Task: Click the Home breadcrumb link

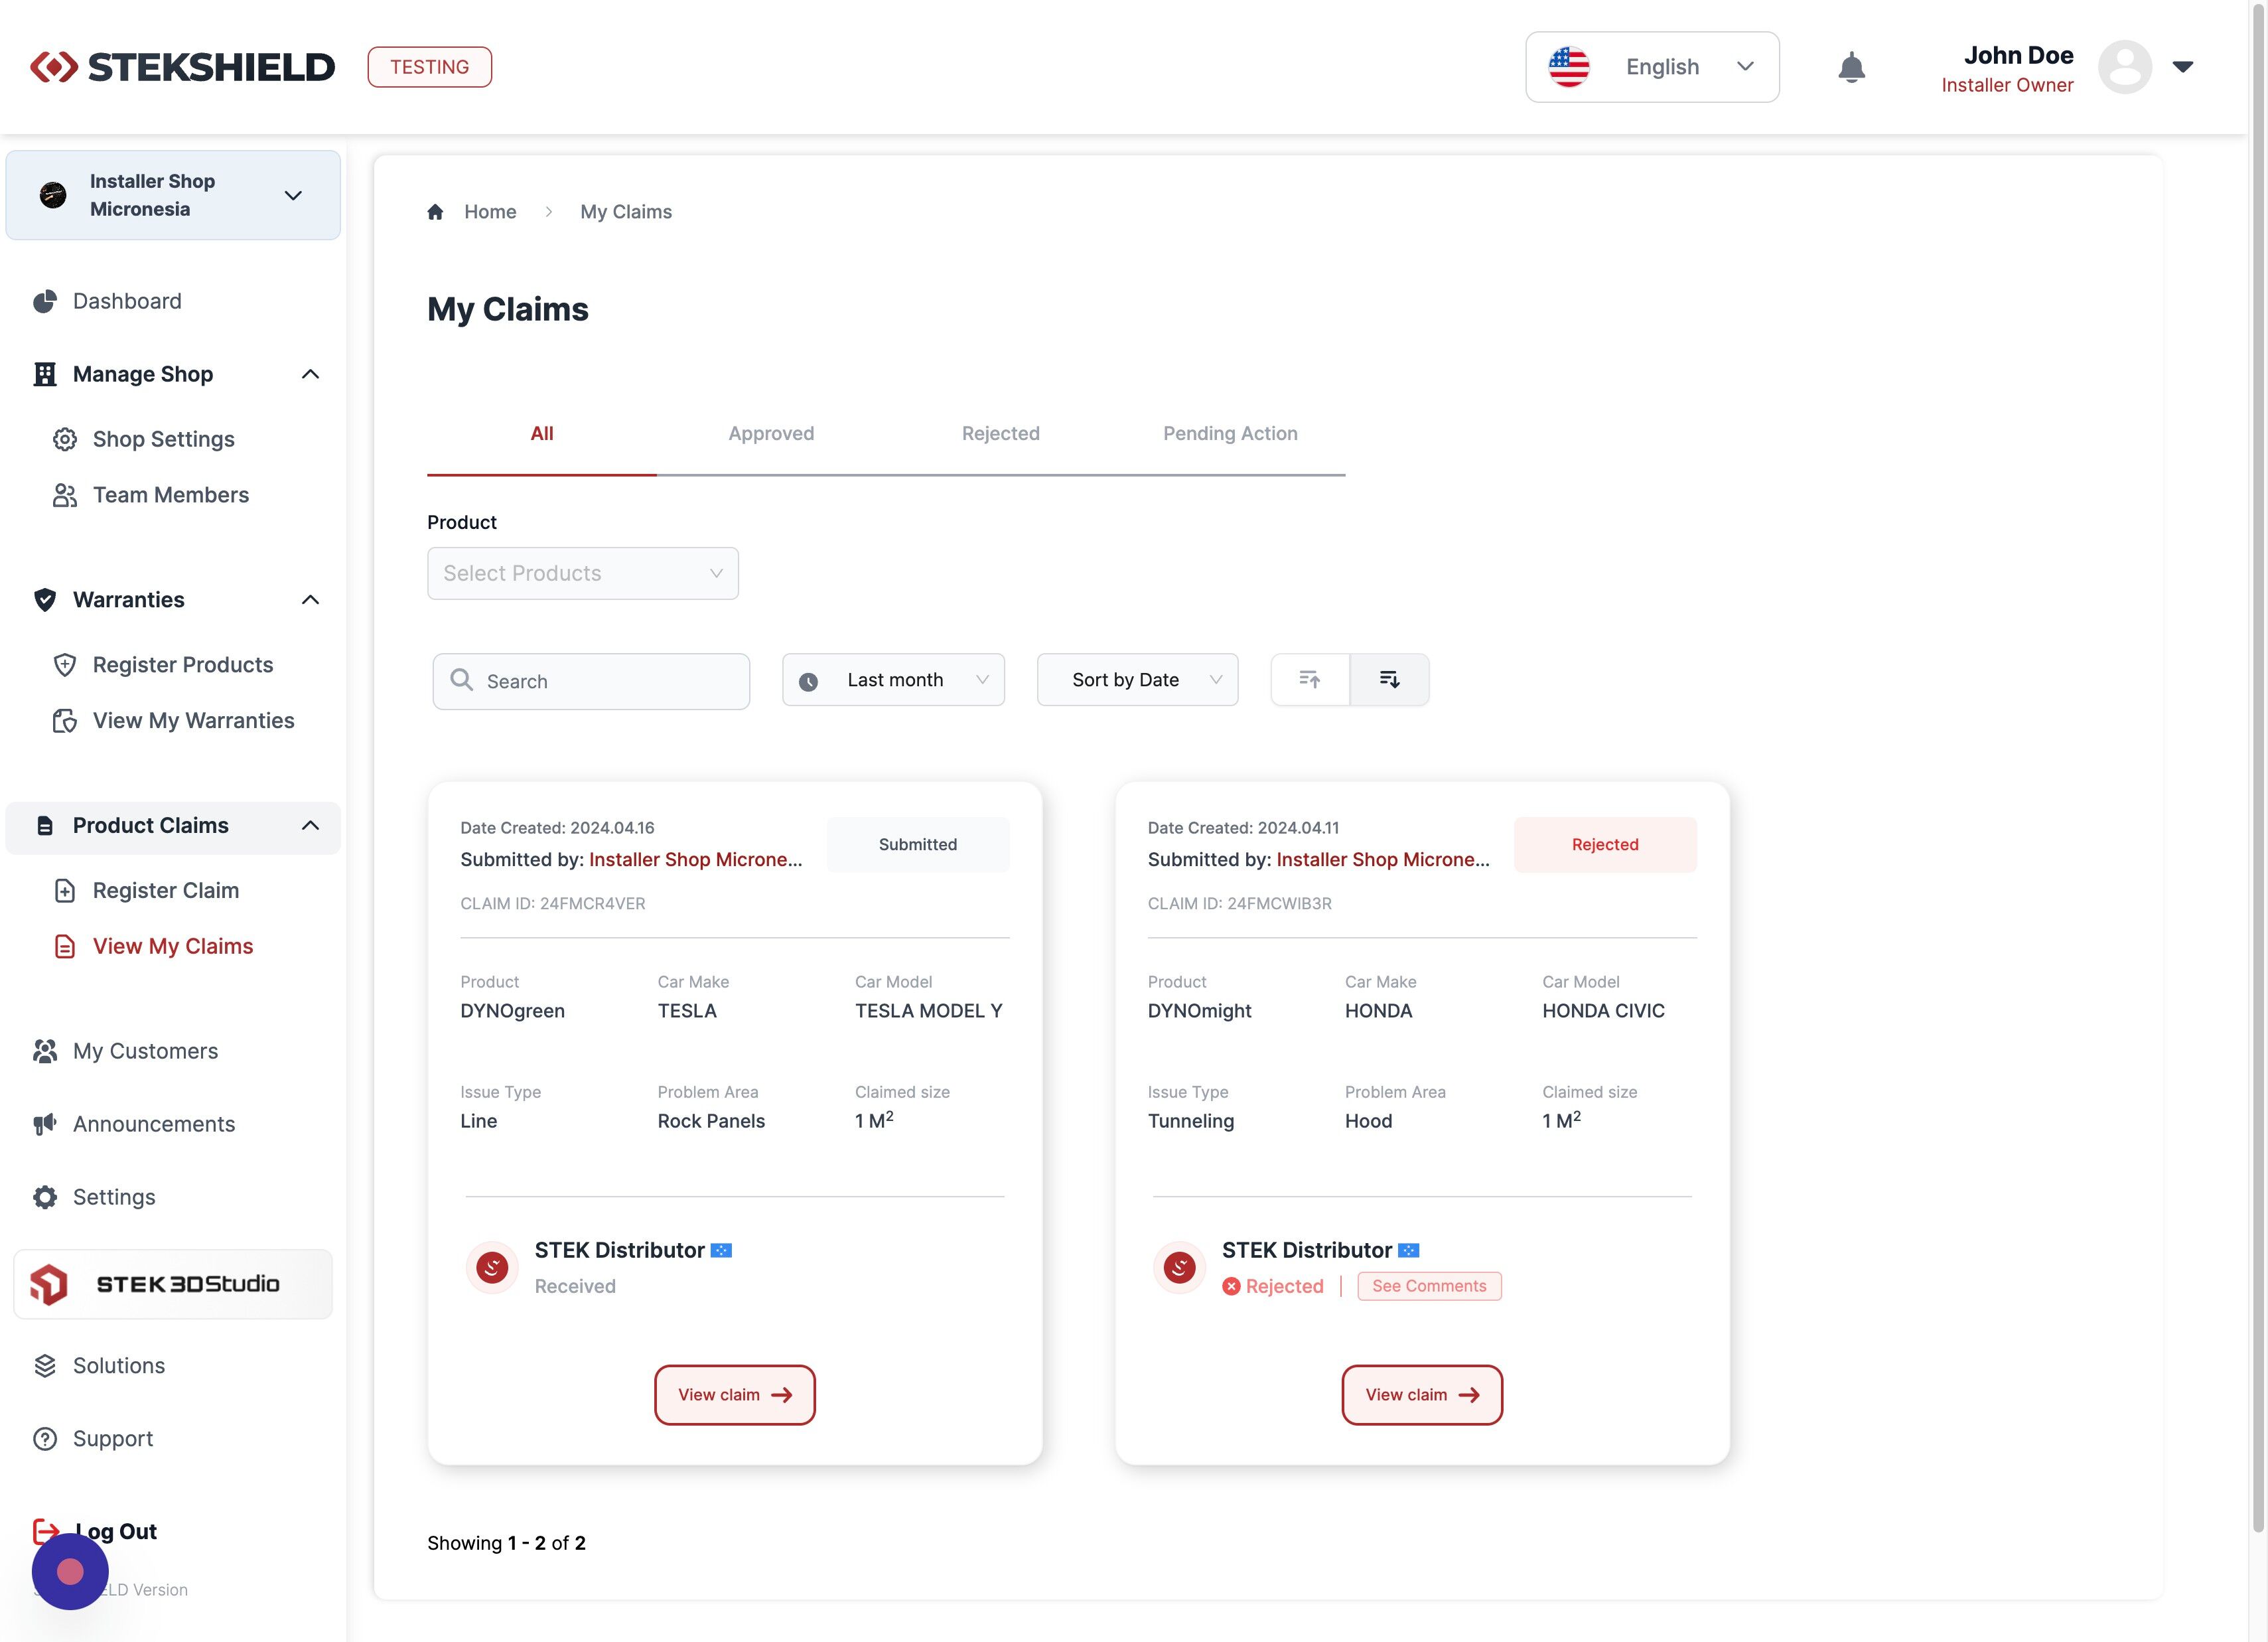Action: click(490, 212)
